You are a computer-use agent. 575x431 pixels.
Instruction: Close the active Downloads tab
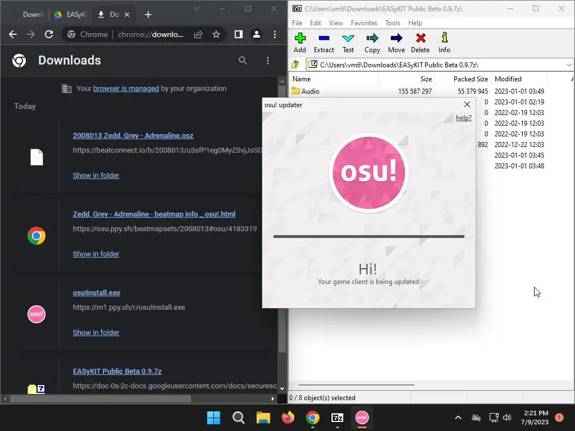click(x=127, y=15)
